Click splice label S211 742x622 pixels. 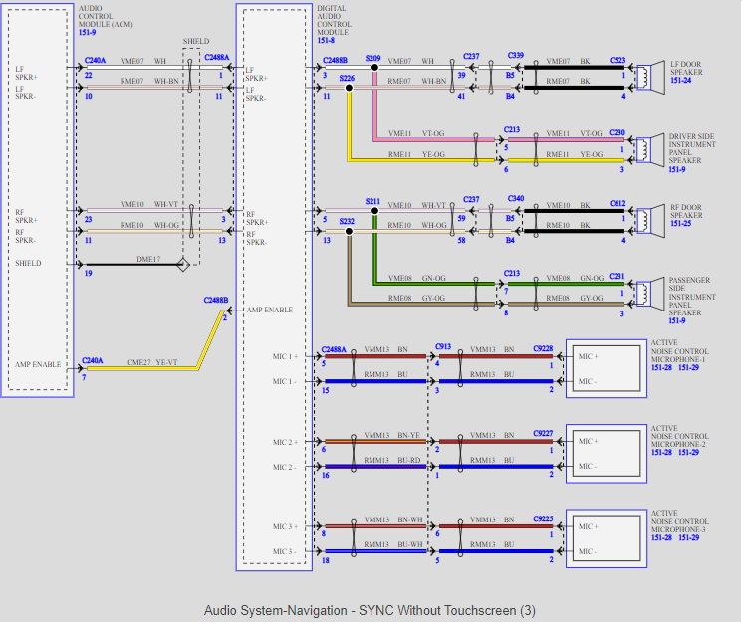click(372, 201)
